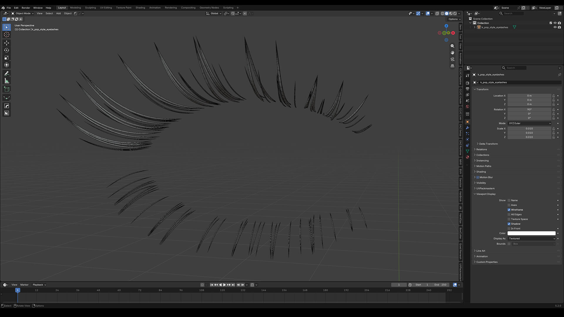Jump to the timeline start frame
The height and width of the screenshot is (317, 564).
pyautogui.click(x=212, y=285)
